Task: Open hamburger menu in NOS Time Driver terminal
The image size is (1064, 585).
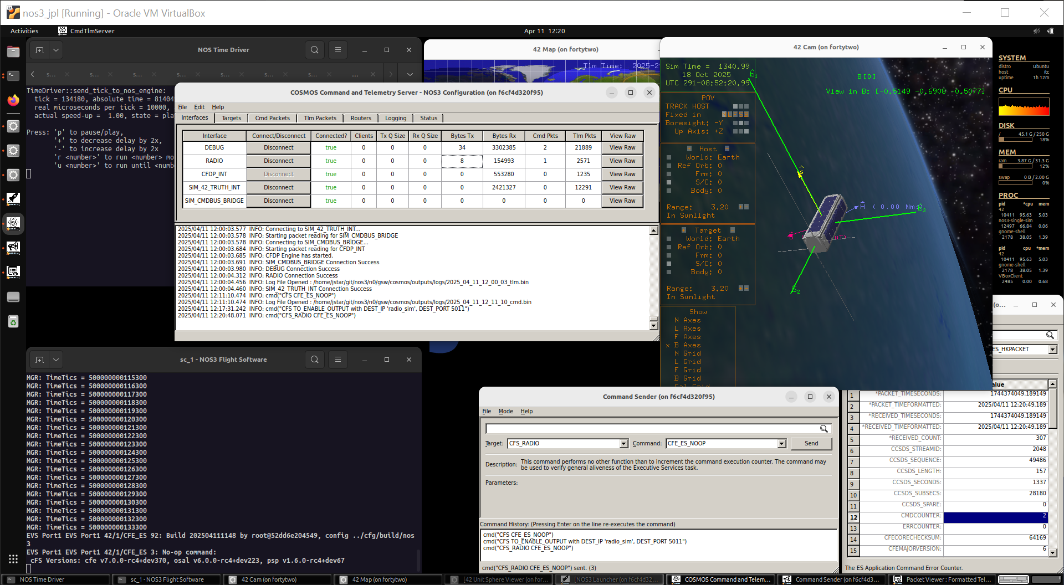Action: pyautogui.click(x=337, y=50)
